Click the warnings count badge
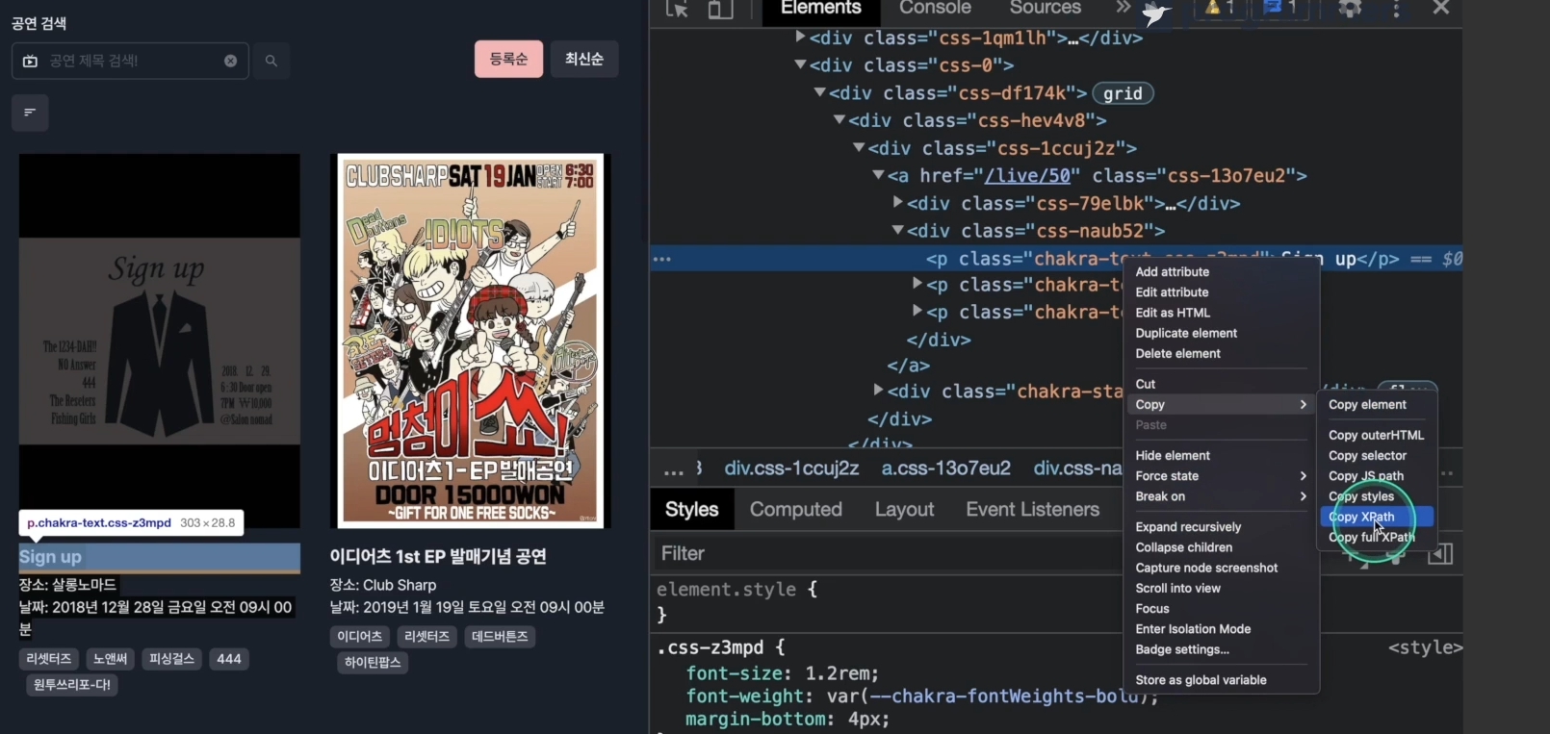The image size is (1550, 734). 1220,8
